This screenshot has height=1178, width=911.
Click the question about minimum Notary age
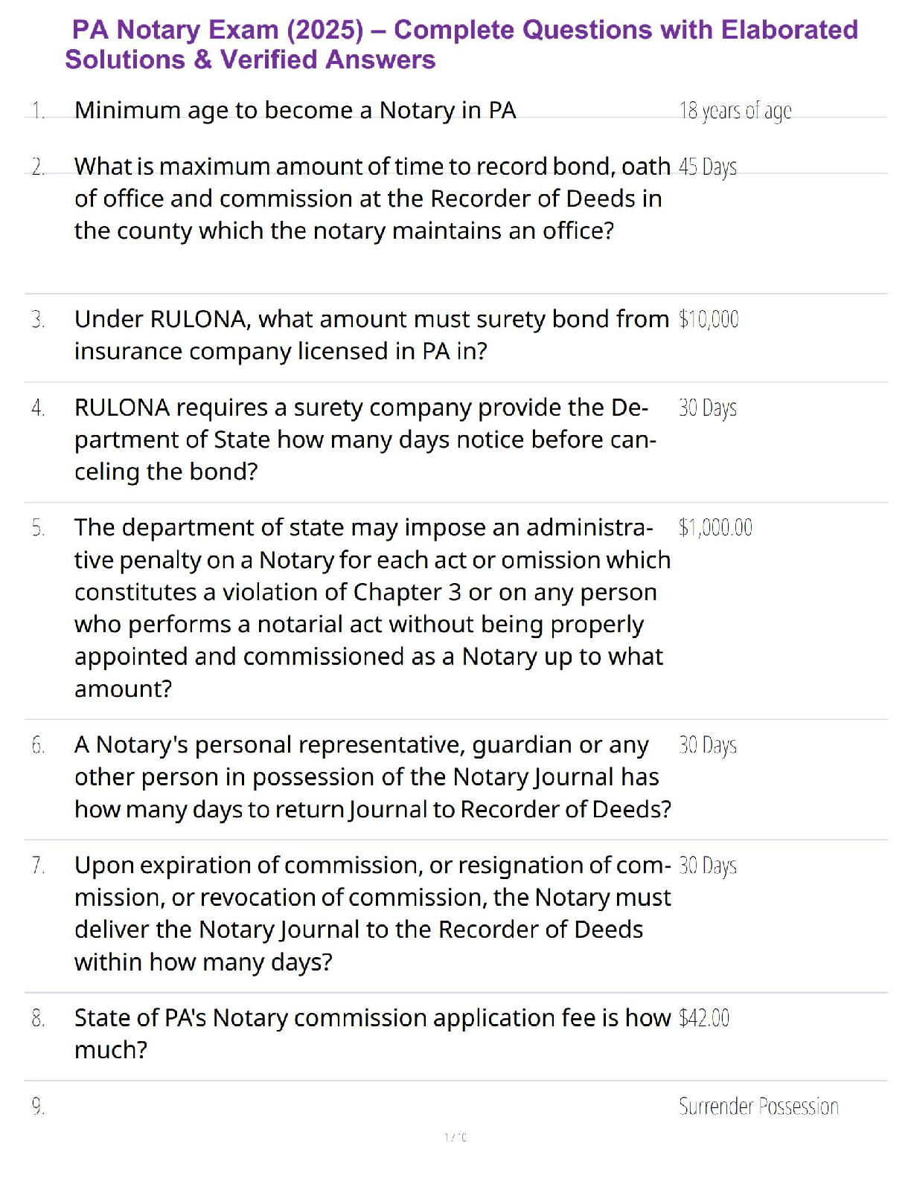tap(295, 110)
